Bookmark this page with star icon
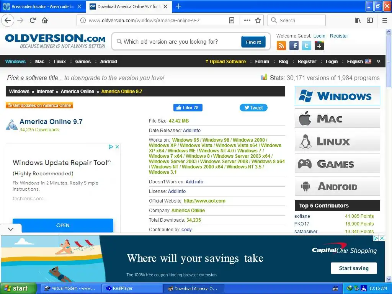 coord(258,21)
